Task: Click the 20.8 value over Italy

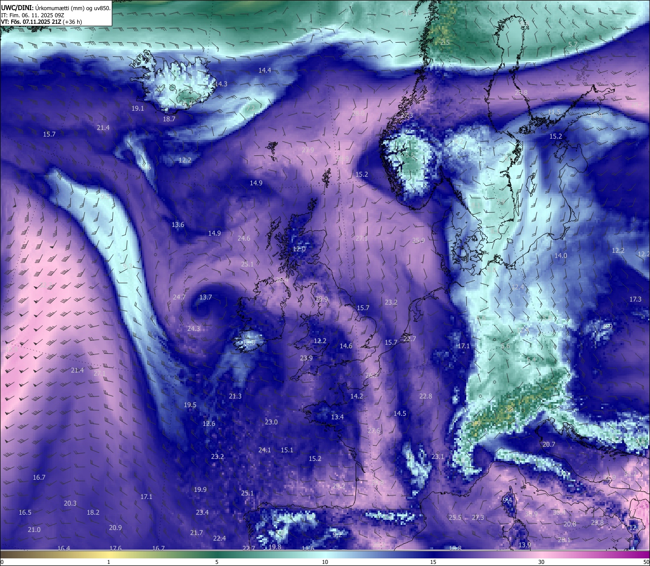Action: coord(570,524)
